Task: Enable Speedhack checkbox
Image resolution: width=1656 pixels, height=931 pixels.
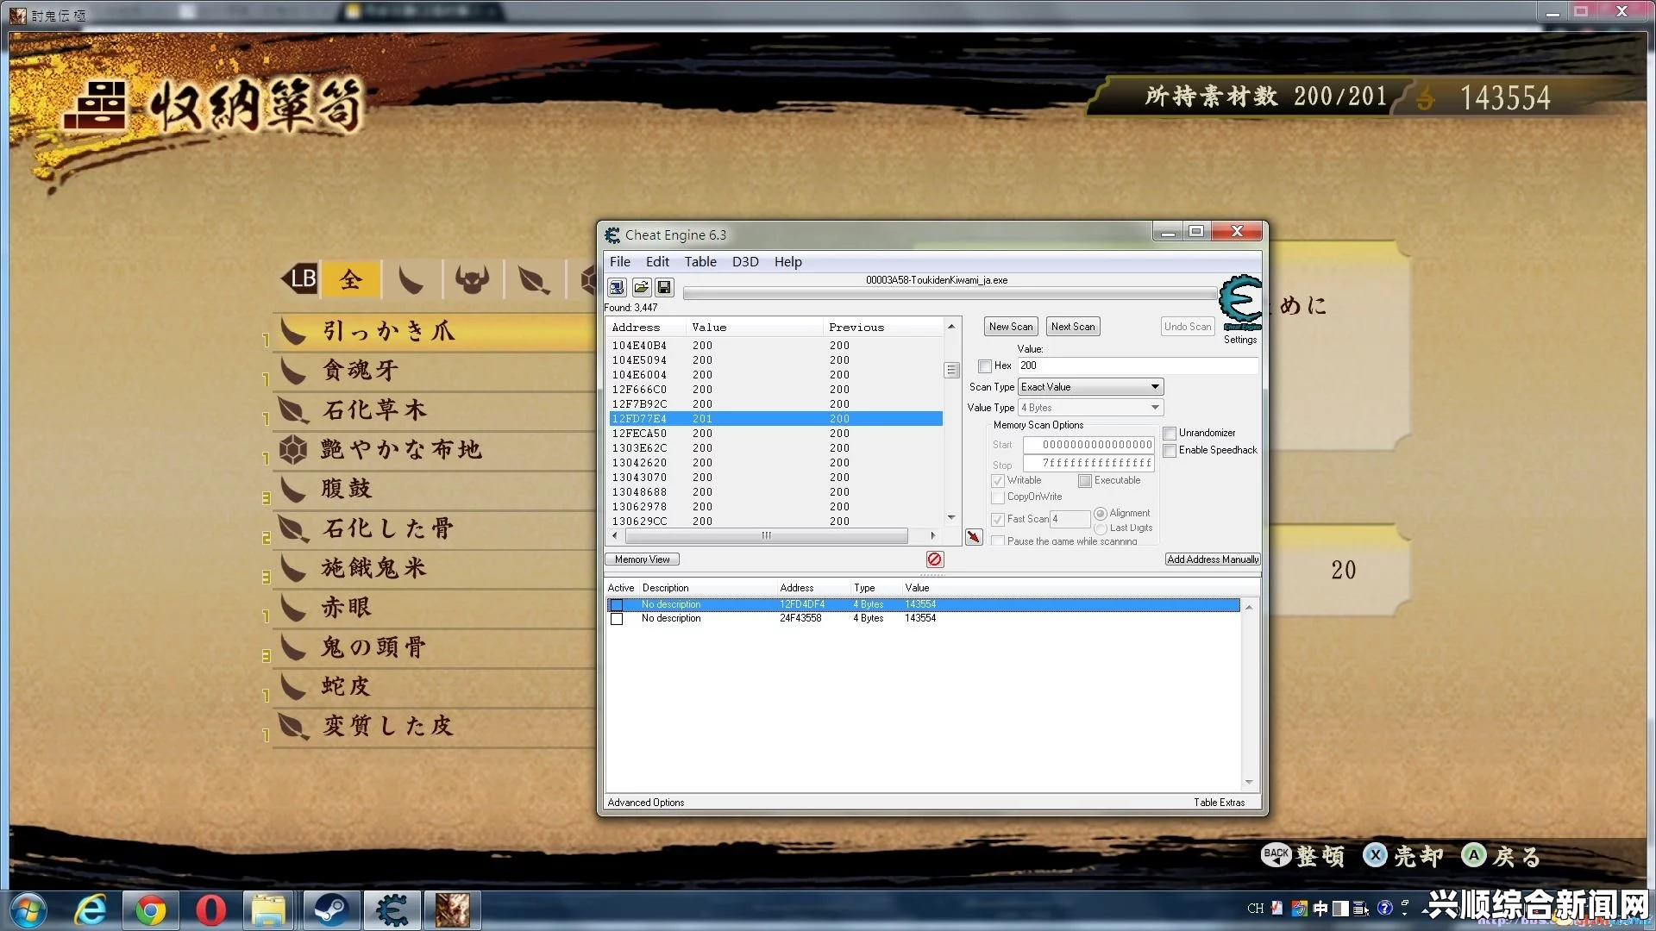Action: tap(1170, 450)
